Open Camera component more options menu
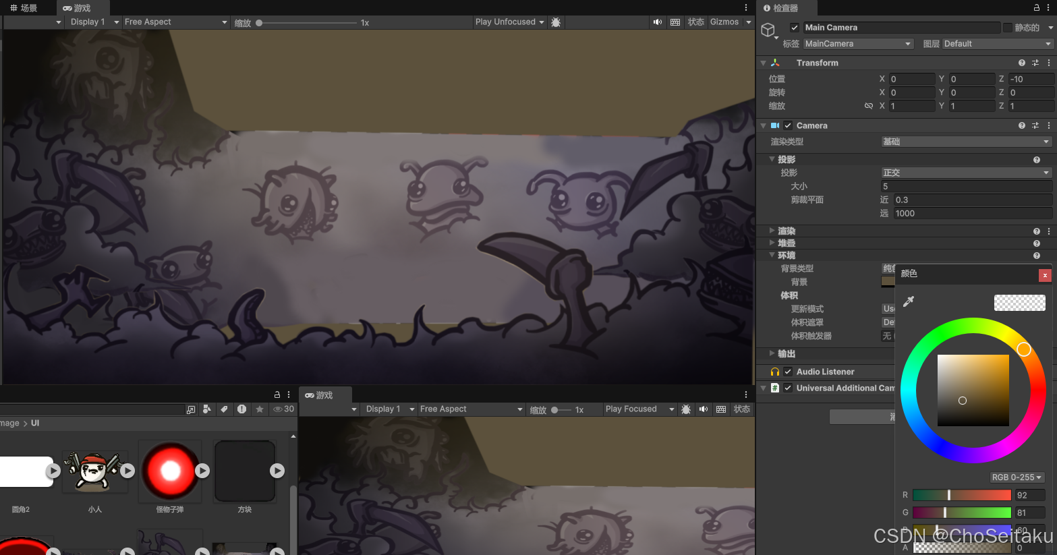Viewport: 1057px width, 555px height. pos(1049,125)
